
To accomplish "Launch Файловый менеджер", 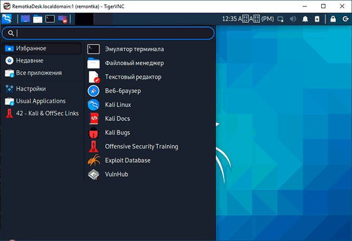I will pos(150,63).
